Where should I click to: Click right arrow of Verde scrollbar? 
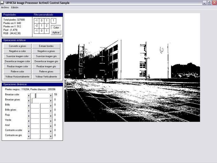[x=51, y=120]
